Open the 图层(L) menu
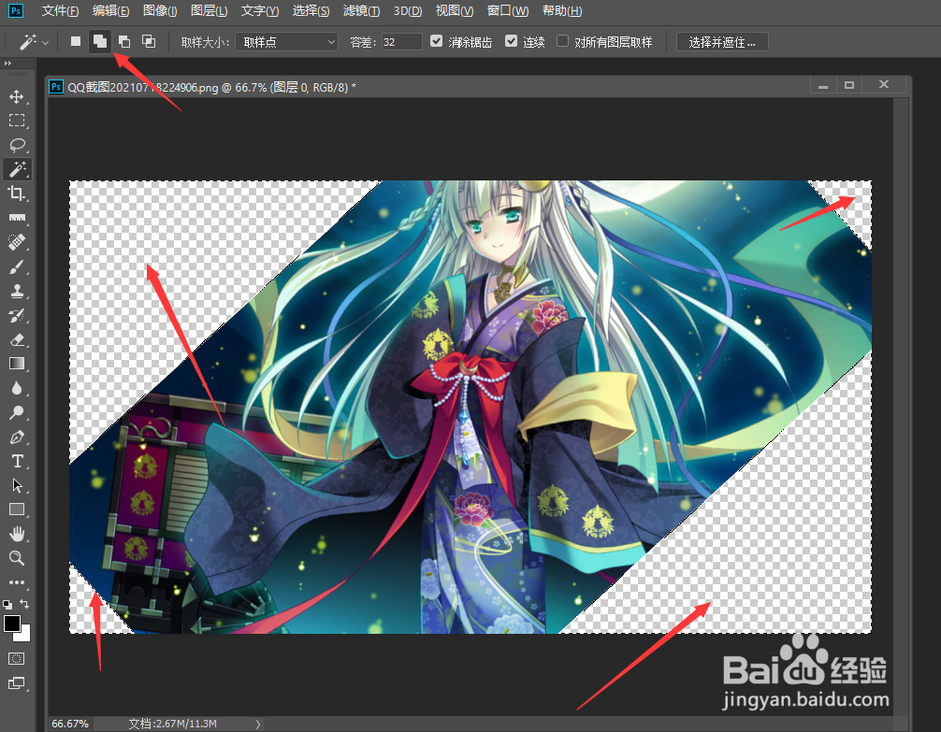 (209, 11)
